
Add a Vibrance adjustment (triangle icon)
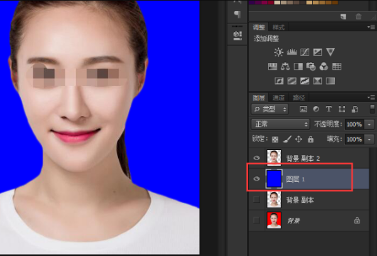pos(331,52)
